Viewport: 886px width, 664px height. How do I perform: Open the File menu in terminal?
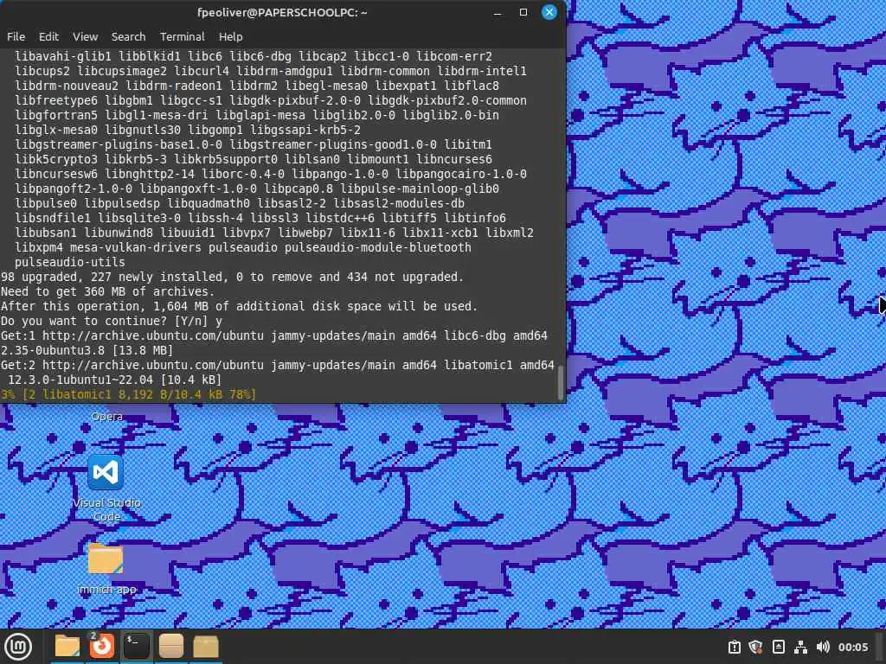point(16,36)
